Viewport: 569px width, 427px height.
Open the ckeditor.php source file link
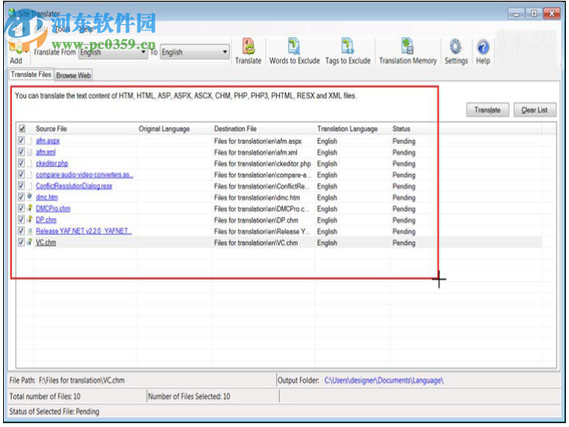(52, 164)
